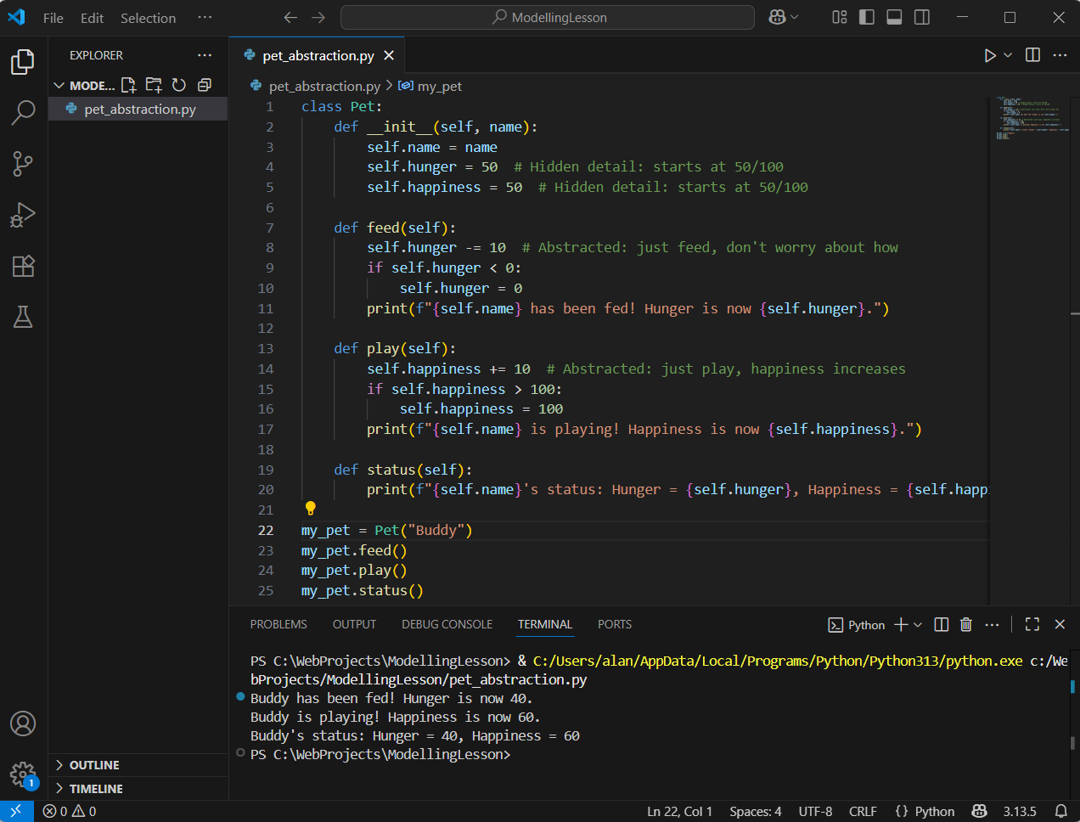Open the Extensions view
The width and height of the screenshot is (1080, 822).
click(23, 266)
